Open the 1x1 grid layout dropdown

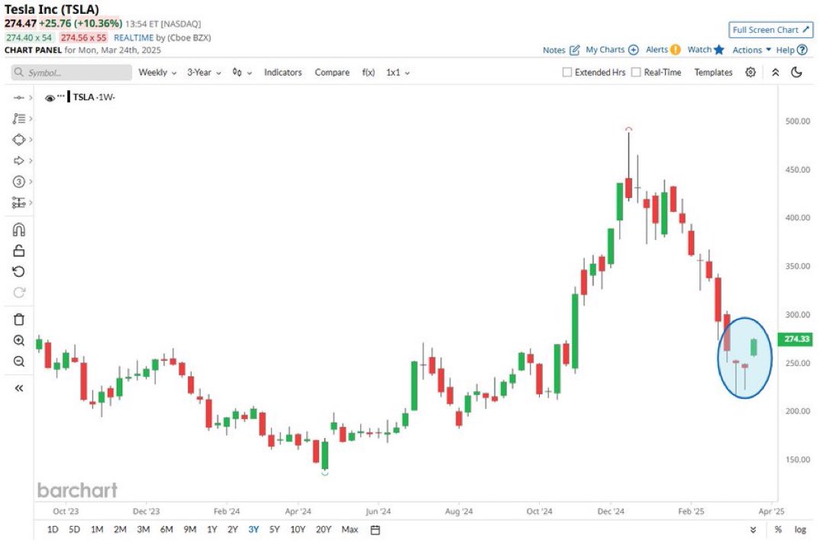tap(398, 73)
